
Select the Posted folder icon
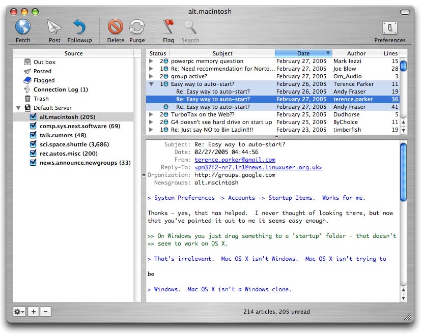point(27,71)
